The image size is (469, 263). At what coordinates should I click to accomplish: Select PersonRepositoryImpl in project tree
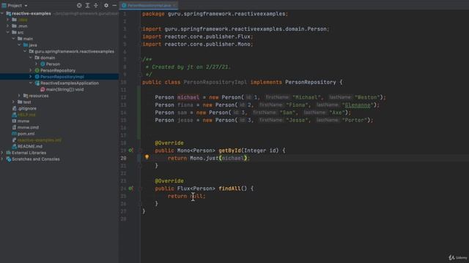[62, 77]
